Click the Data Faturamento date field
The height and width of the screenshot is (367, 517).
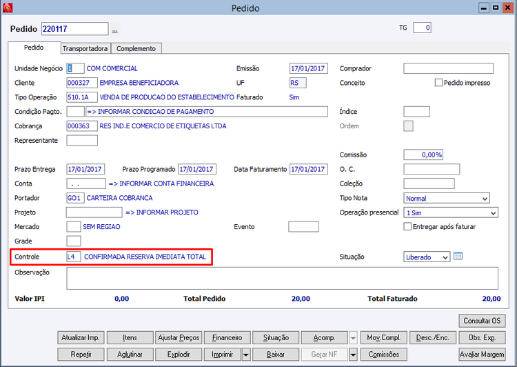pyautogui.click(x=309, y=169)
